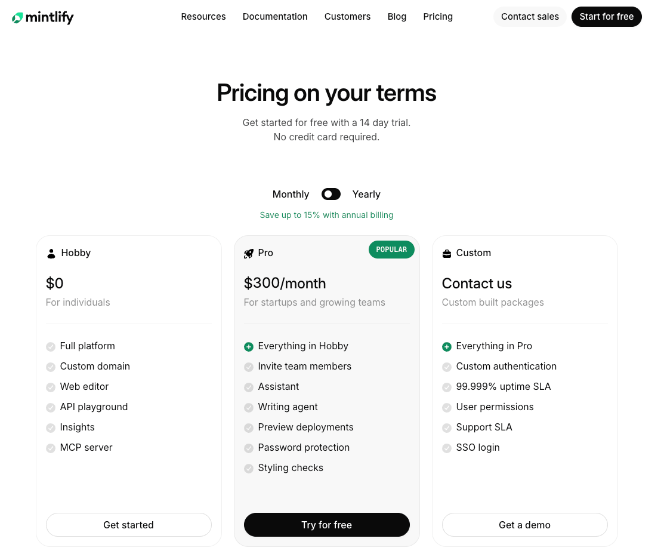
Task: Open the Documentation nav item
Action: (275, 17)
